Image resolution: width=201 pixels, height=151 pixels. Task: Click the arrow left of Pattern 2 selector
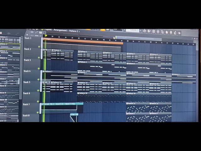[124, 30]
